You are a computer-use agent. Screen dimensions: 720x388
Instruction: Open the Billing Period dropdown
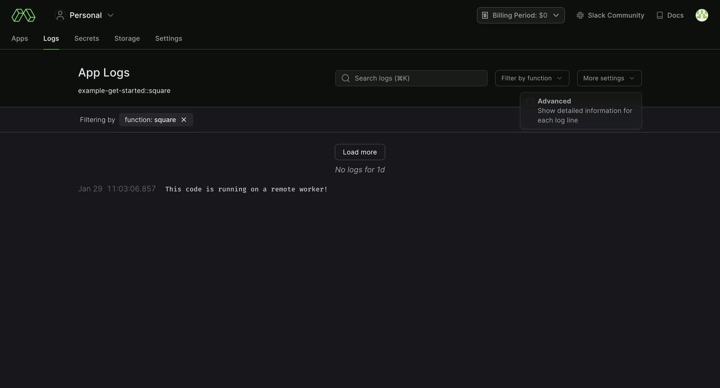point(521,15)
